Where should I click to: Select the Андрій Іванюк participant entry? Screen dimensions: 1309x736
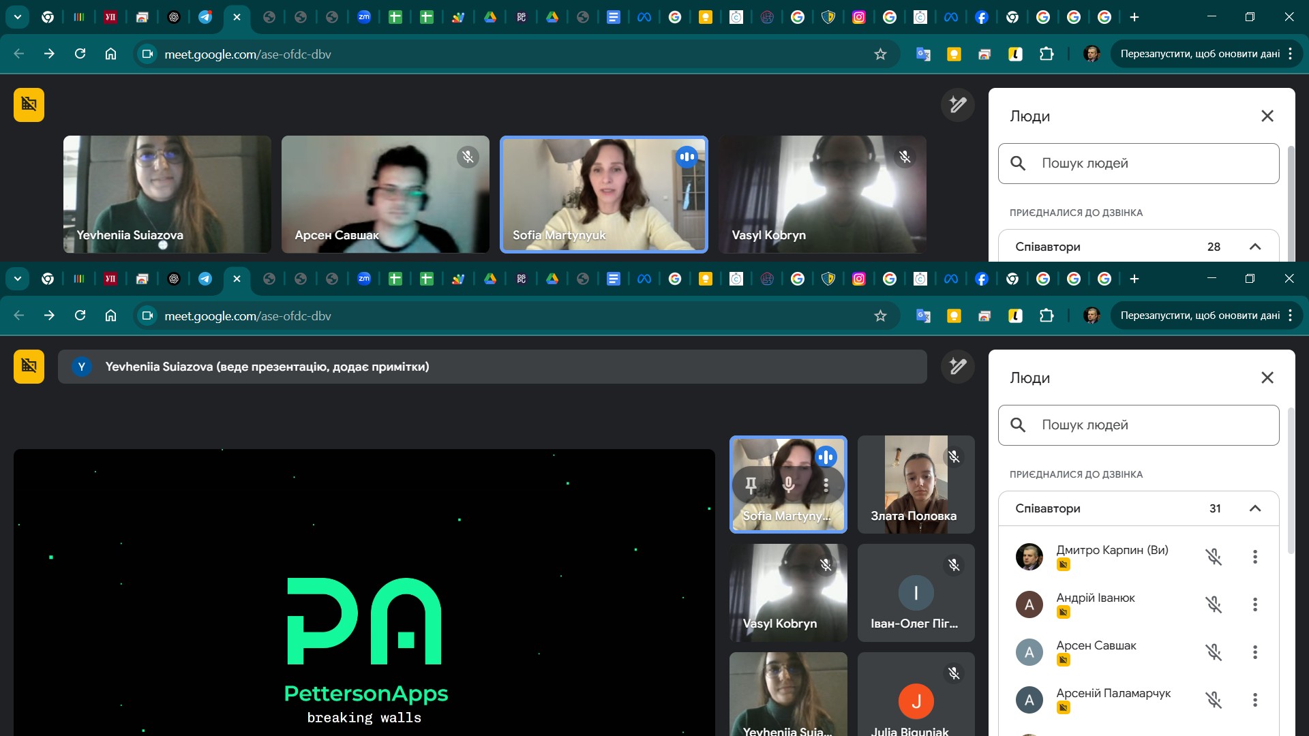[1095, 598]
